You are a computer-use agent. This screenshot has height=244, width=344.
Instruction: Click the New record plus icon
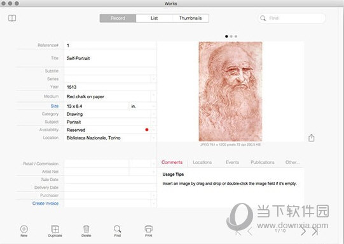pos(24,229)
